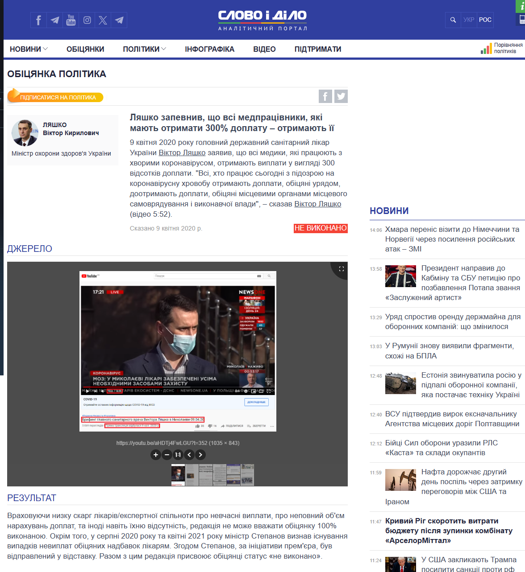This screenshot has height=572, width=525.
Task: Share promise via grey Twitter icon
Action: [x=341, y=96]
